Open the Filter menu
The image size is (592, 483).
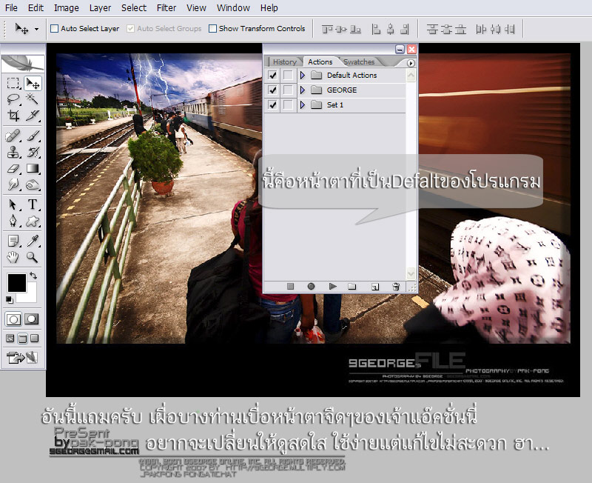point(166,8)
